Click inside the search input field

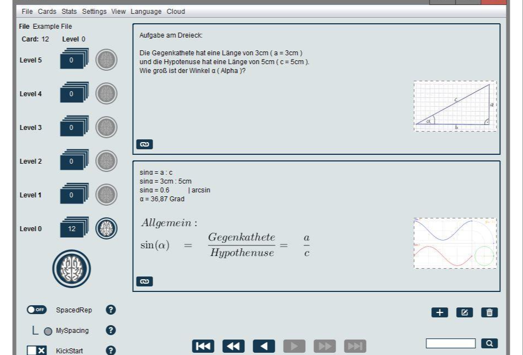click(450, 343)
